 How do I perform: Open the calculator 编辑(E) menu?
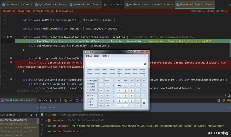[x=97, y=56]
